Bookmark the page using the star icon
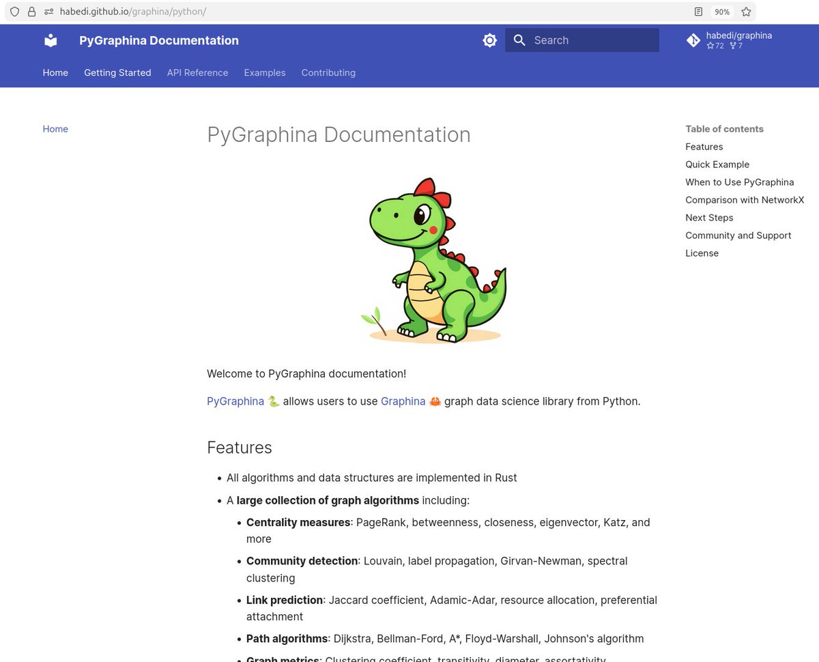 746,12
